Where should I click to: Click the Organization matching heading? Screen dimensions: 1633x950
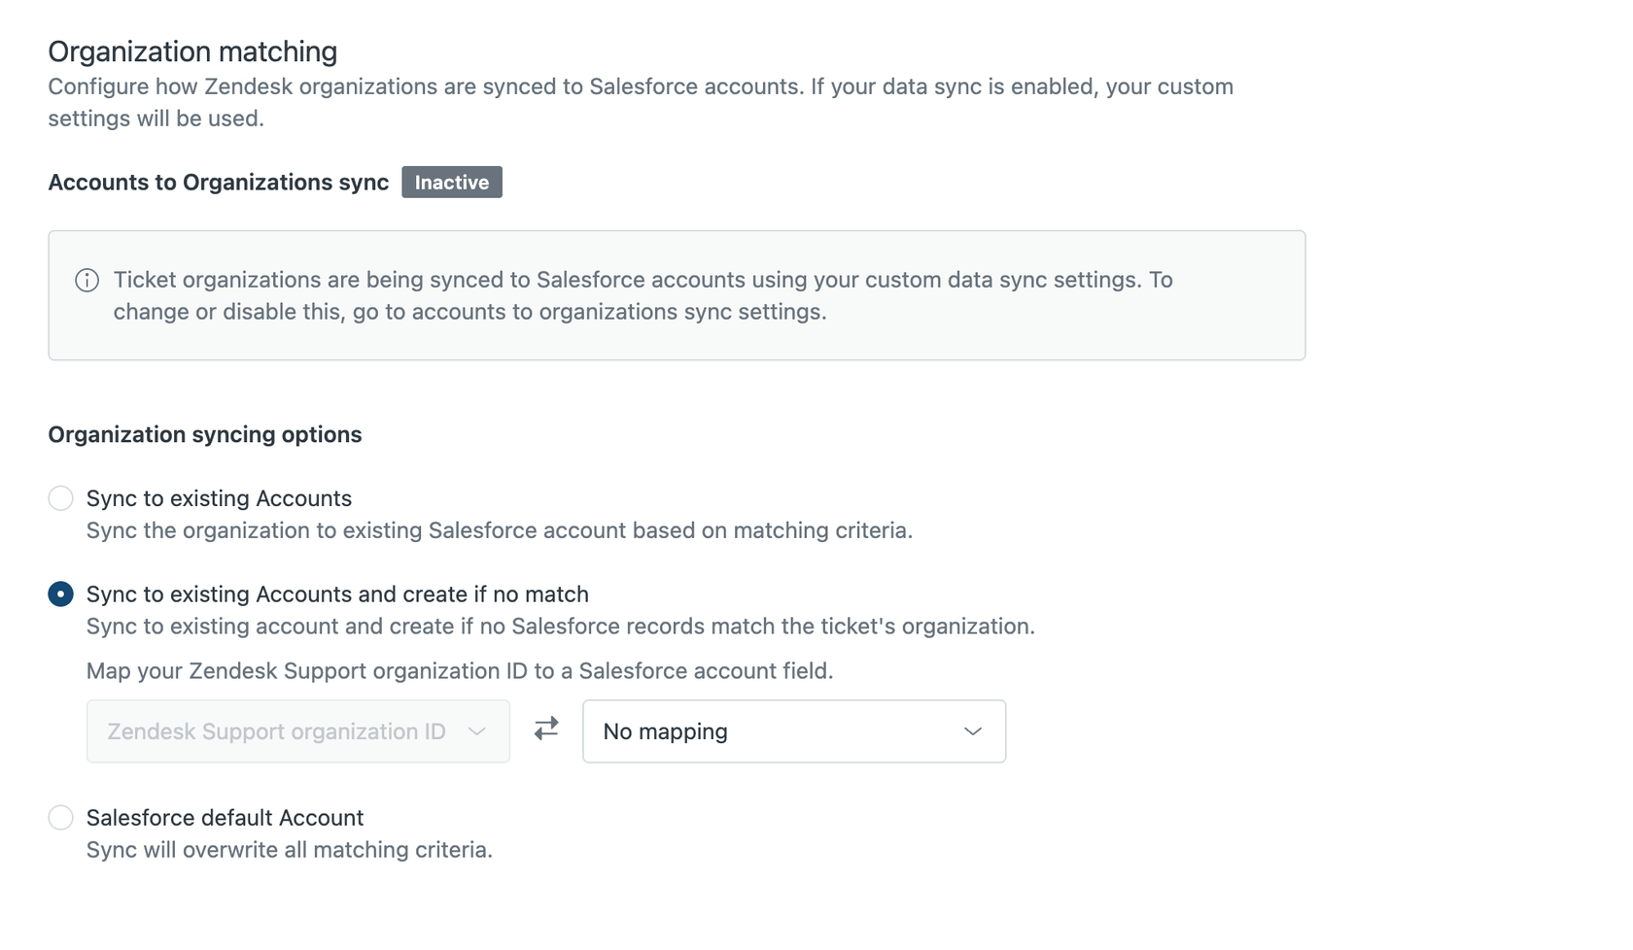[x=191, y=51]
